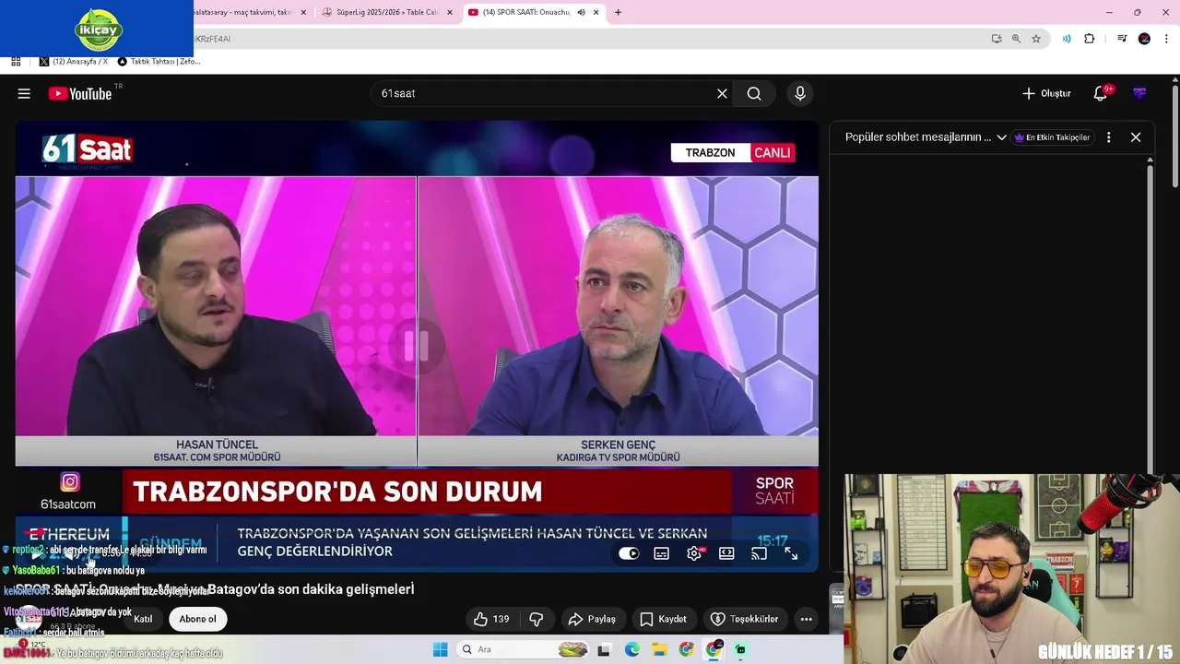Open the notifications bell
1180x664 pixels.
(1101, 93)
